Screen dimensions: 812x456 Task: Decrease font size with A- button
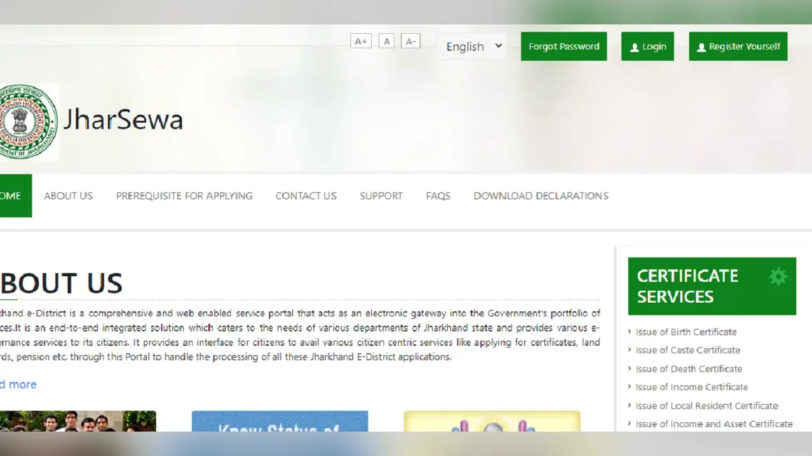[x=410, y=41]
